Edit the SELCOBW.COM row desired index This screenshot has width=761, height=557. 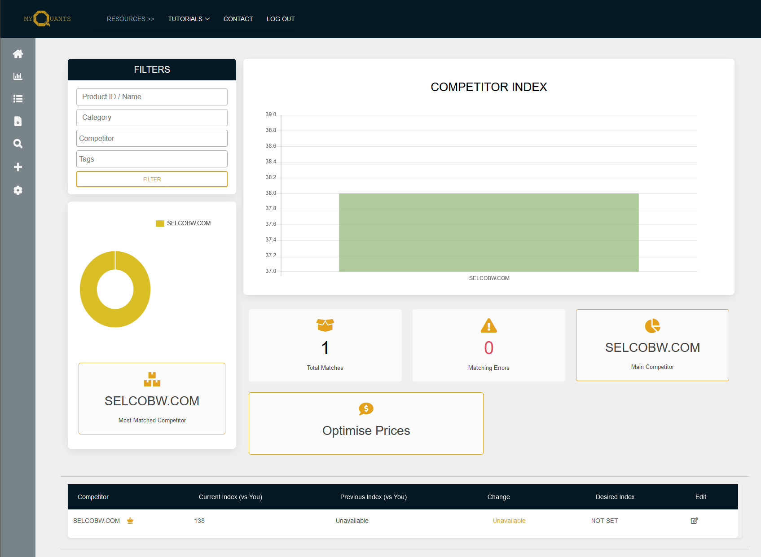(694, 521)
